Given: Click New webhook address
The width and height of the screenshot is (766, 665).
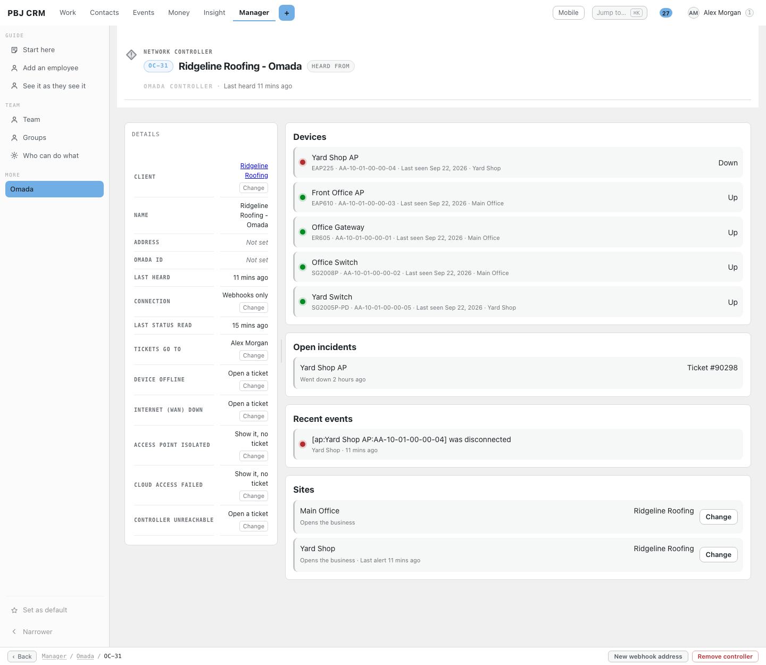Looking at the screenshot, I should point(648,656).
